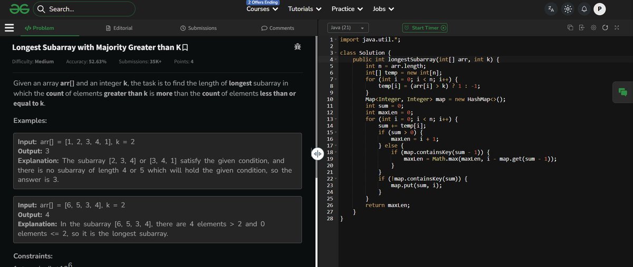Place cursor on return maxLen; line

(388, 205)
